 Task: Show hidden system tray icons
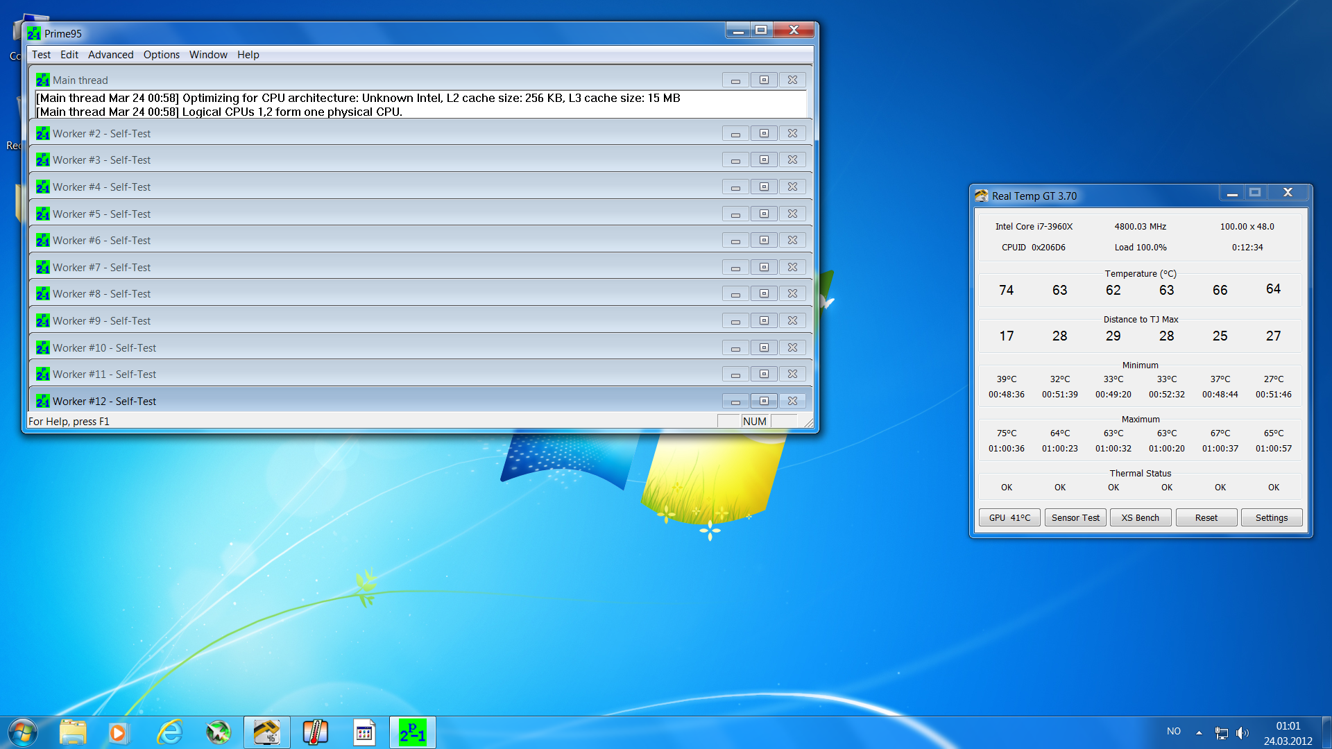click(1199, 732)
